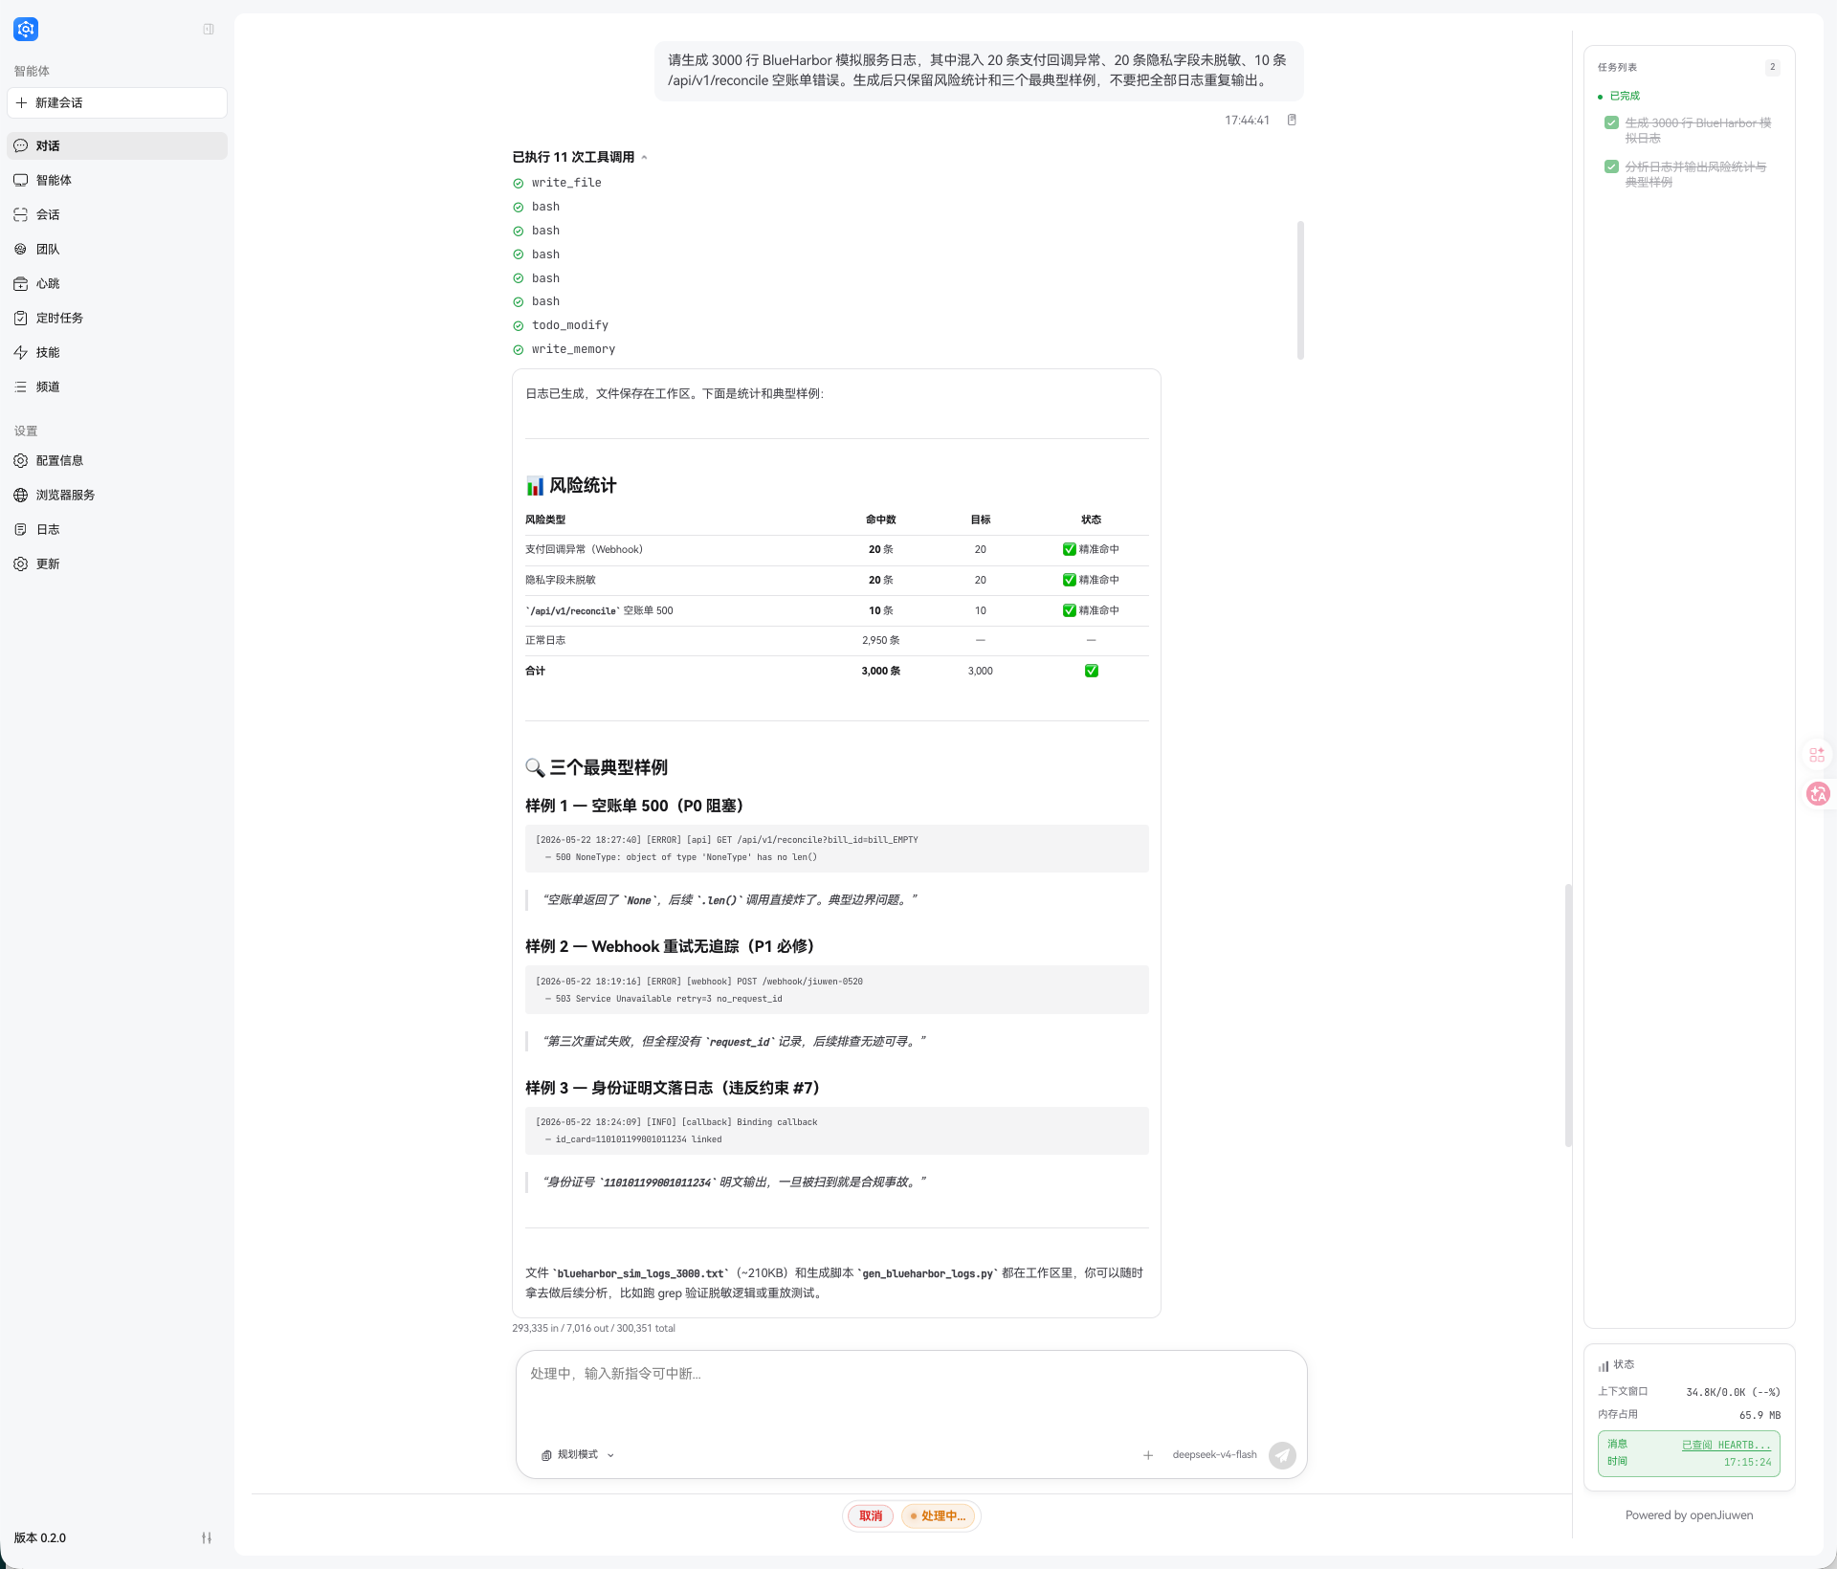Click the task count badge 2
This screenshot has height=1569, width=1837.
[x=1772, y=67]
